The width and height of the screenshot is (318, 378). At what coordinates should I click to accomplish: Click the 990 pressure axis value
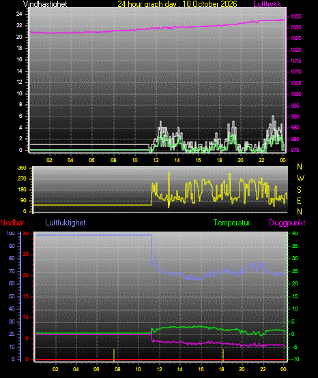[x=295, y=116]
